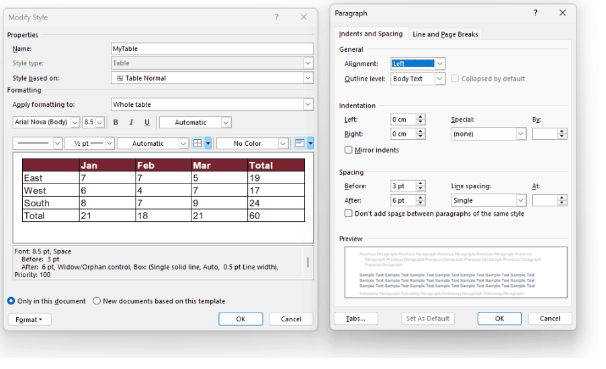This screenshot has height=369, width=606.
Task: Open the Format button menu
Action: point(30,319)
